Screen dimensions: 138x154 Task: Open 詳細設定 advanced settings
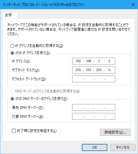click(x=115, y=132)
